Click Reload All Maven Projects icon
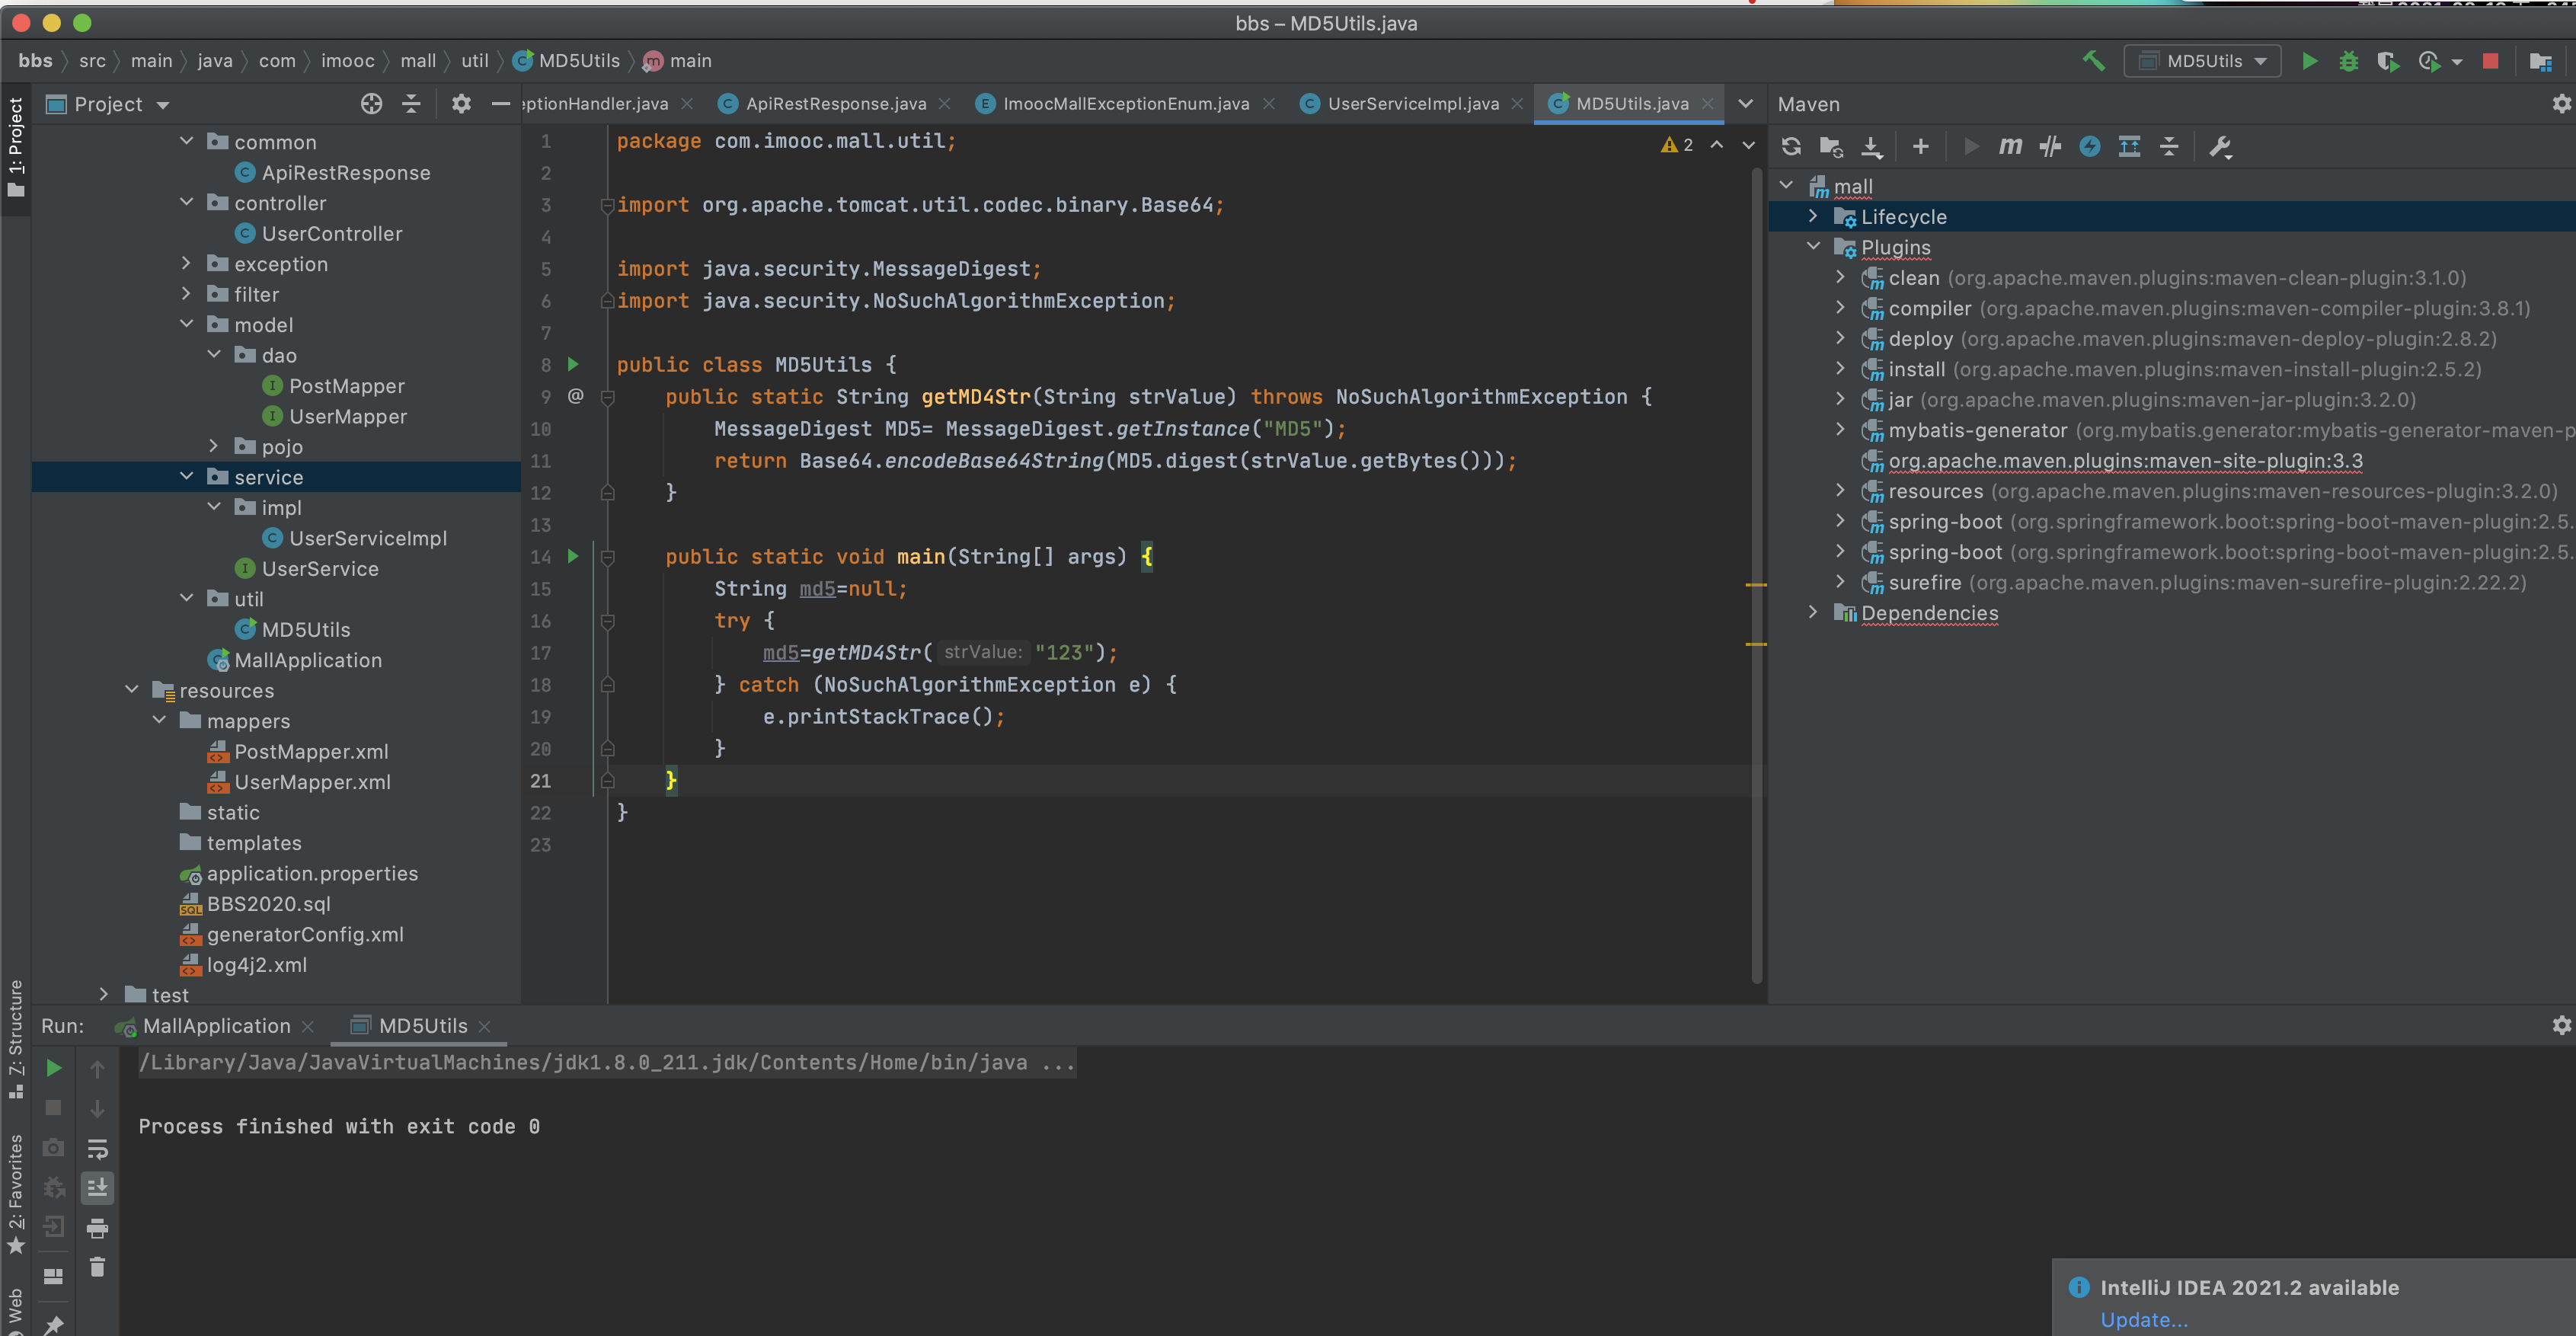The image size is (2576, 1336). (1791, 147)
